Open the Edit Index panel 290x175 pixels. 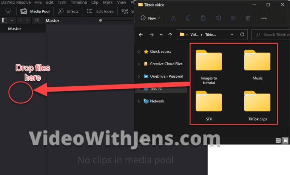tap(100, 11)
